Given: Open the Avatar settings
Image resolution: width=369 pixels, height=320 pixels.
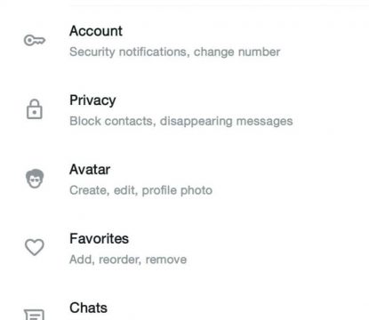Looking at the screenshot, I should coord(184,180).
